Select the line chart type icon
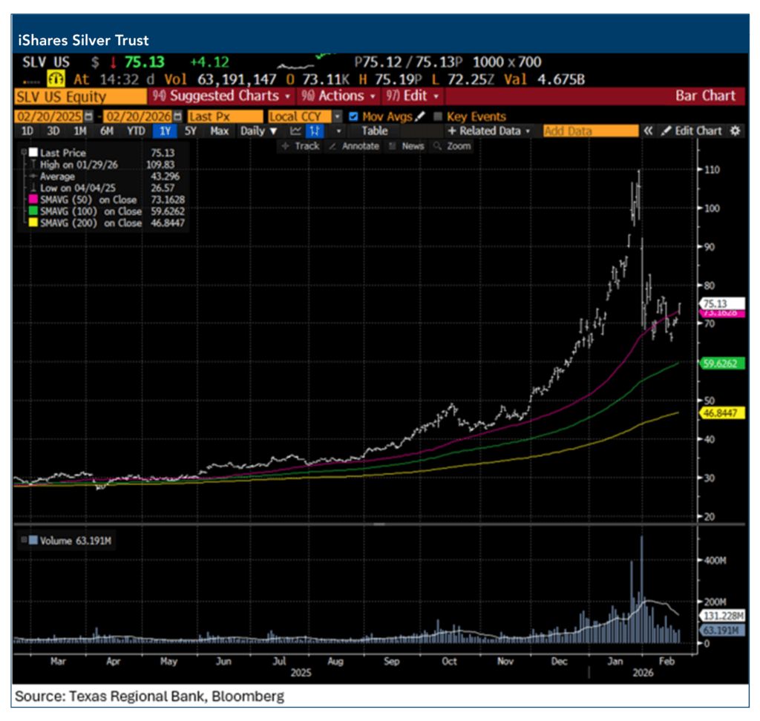Screen dimensions: 760x721 (x=295, y=131)
